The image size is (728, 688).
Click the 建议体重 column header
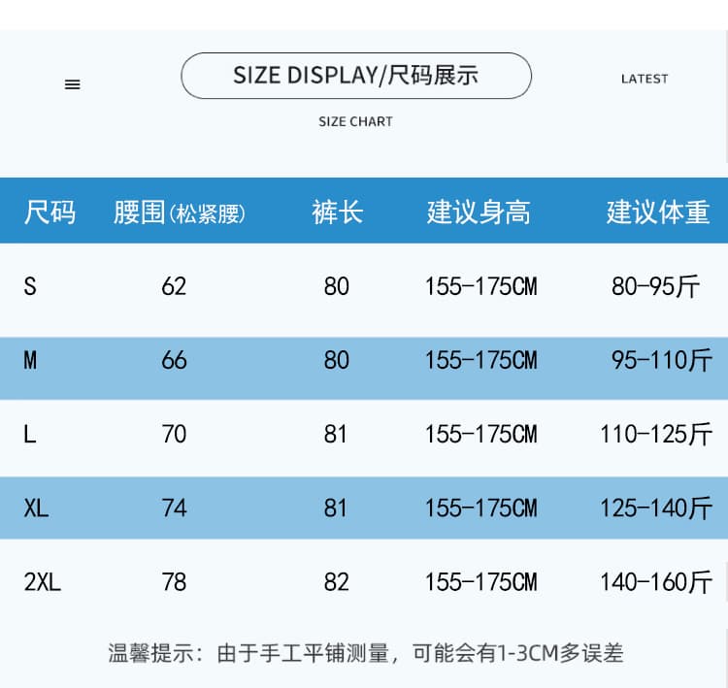click(x=658, y=213)
